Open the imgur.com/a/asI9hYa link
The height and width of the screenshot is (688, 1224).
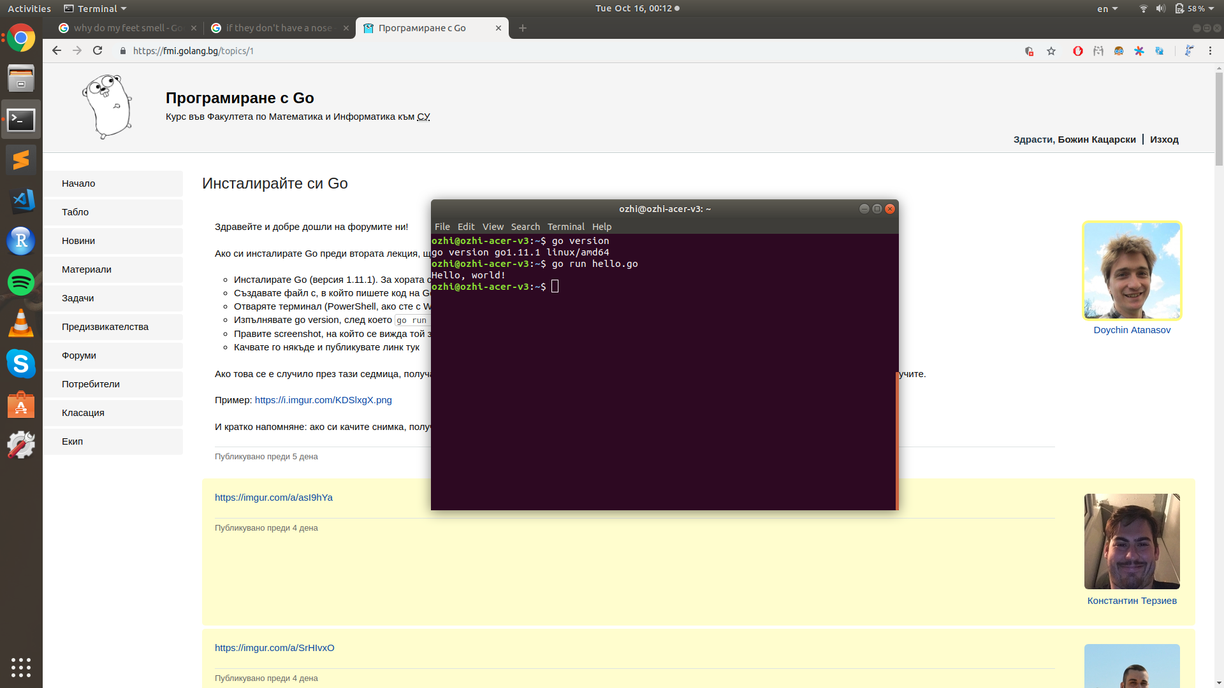tap(273, 498)
